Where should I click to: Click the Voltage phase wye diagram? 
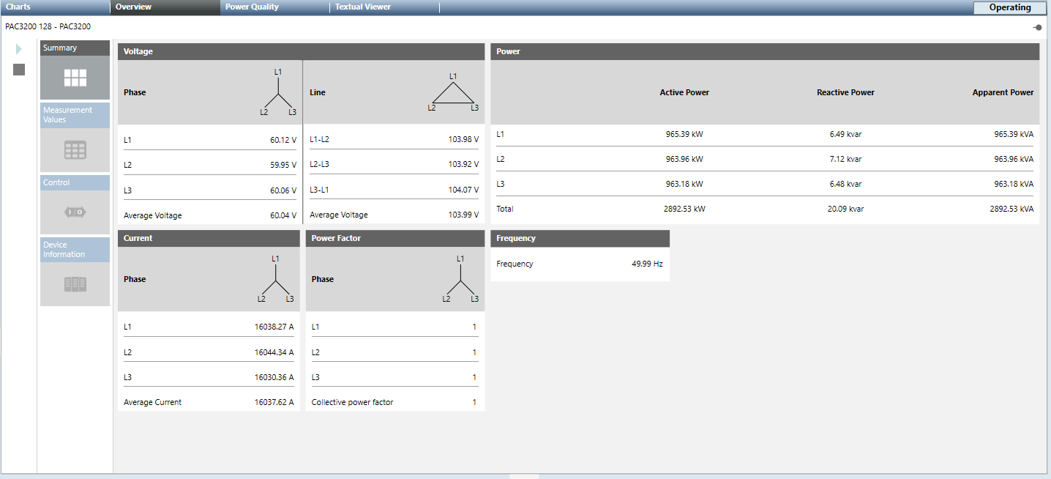click(x=278, y=92)
